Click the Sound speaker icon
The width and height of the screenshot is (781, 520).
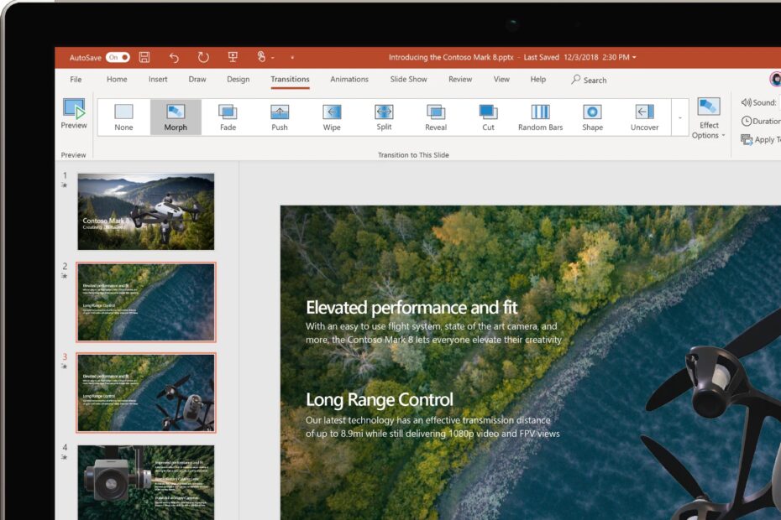tap(746, 102)
